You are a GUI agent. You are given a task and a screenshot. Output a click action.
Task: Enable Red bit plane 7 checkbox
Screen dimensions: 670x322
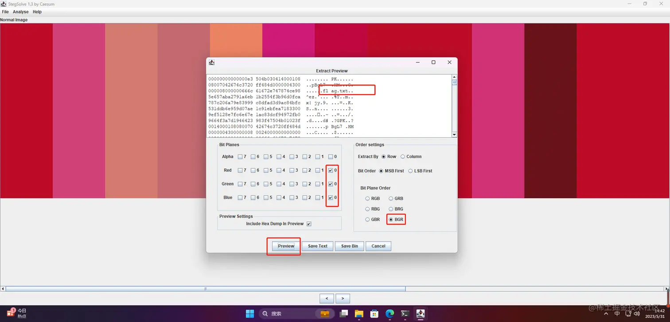pos(240,170)
